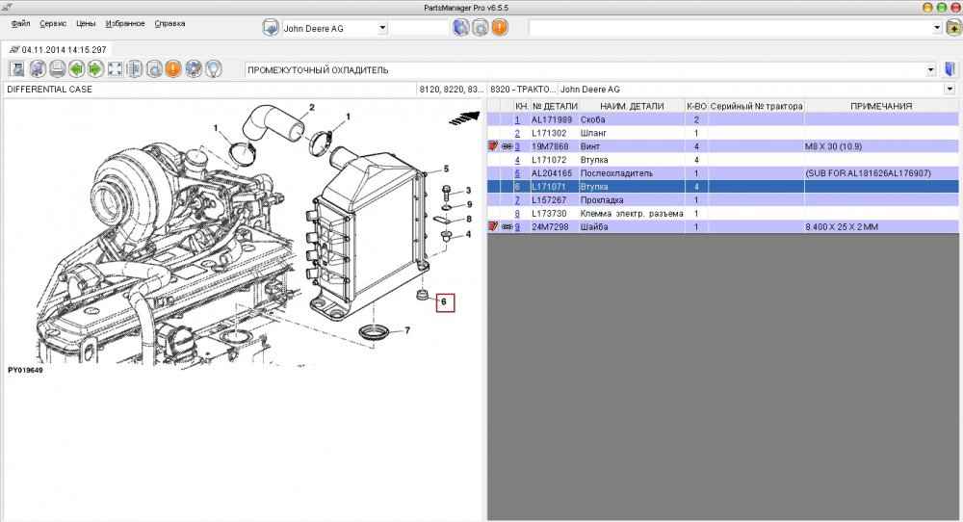This screenshot has width=963, height=522.
Task: Click the green forward arrow in toolbar
Action: [x=95, y=69]
